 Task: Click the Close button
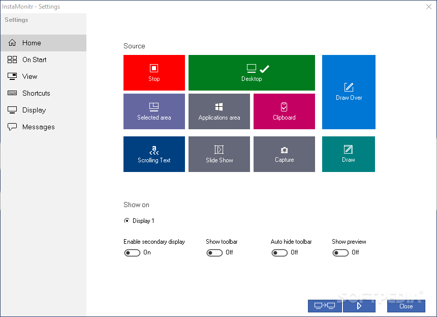tap(406, 306)
